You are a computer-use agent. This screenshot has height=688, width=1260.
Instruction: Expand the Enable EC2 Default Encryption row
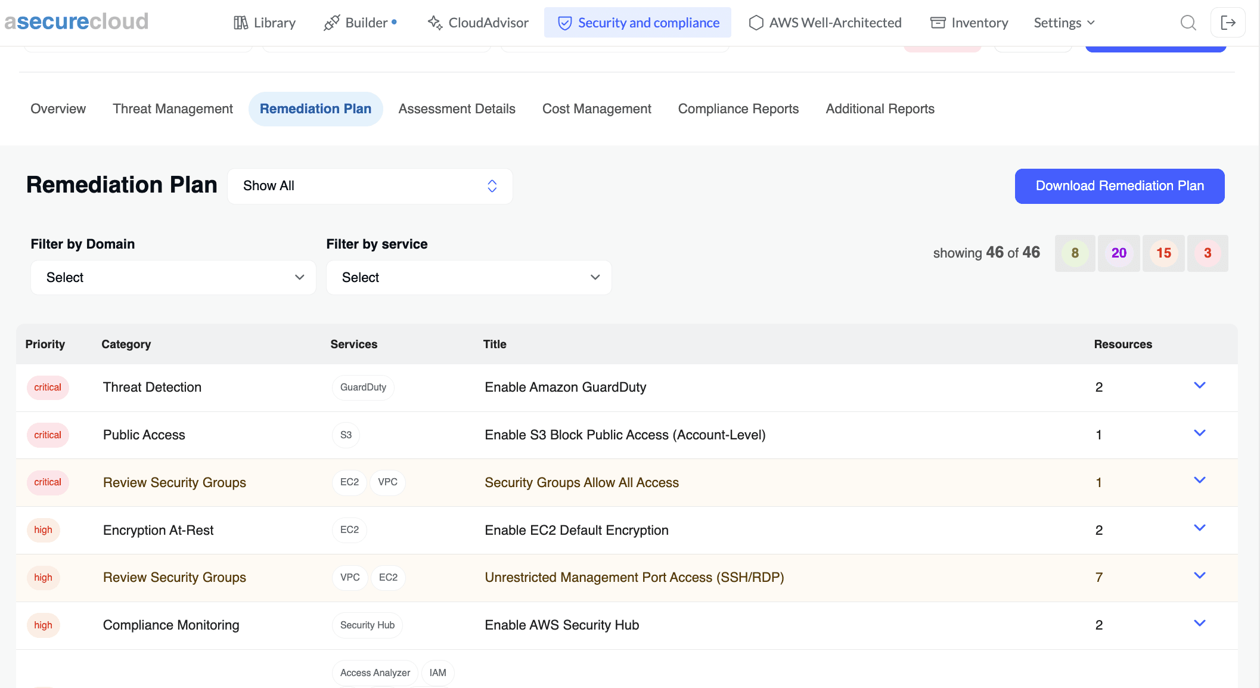(x=1200, y=528)
